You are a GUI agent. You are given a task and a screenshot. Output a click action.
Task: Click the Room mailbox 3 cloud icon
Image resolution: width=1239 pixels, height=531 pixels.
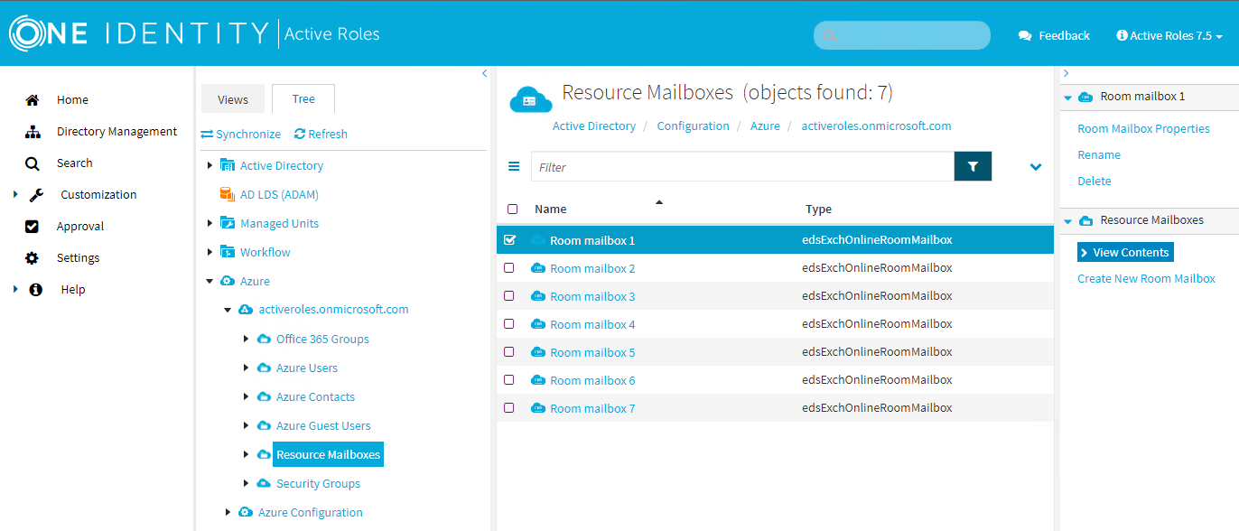tap(538, 296)
